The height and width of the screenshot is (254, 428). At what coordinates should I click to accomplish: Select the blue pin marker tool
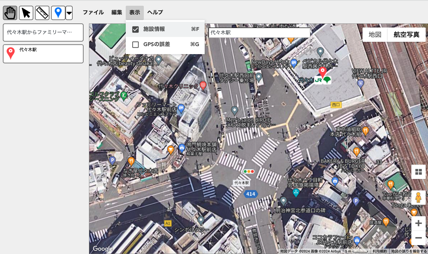58,13
